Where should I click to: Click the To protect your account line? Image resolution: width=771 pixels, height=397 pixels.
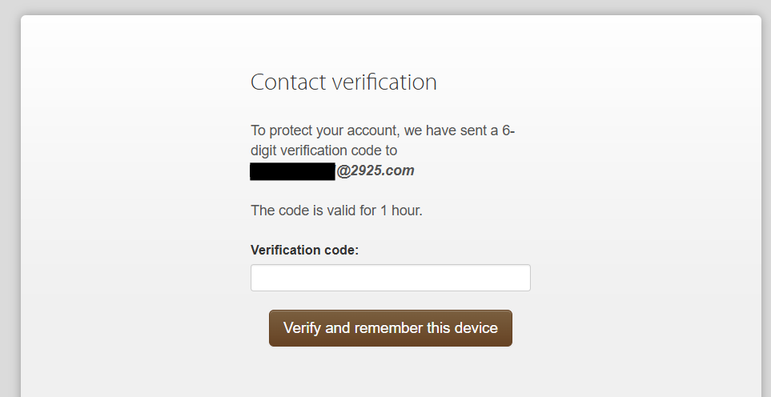click(x=383, y=130)
